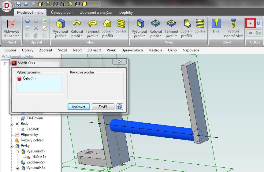The height and width of the screenshot is (172, 264).
Task: Open the Rotovat profil dropdown arrow in Těleso
Action: (81, 36)
